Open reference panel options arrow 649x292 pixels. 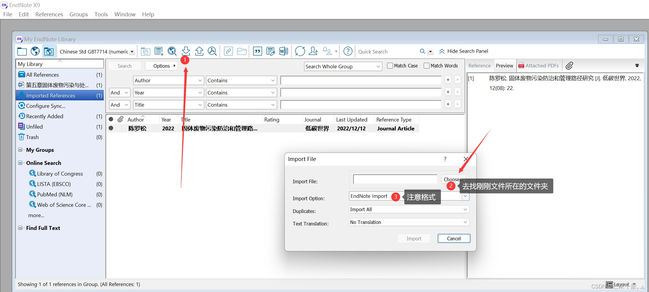click(637, 66)
